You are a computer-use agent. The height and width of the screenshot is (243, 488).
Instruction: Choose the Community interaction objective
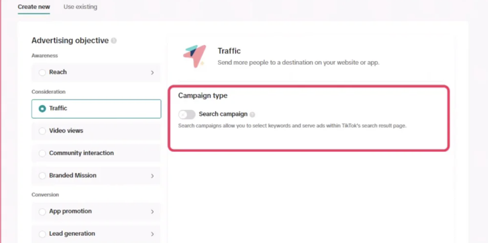pyautogui.click(x=42, y=153)
